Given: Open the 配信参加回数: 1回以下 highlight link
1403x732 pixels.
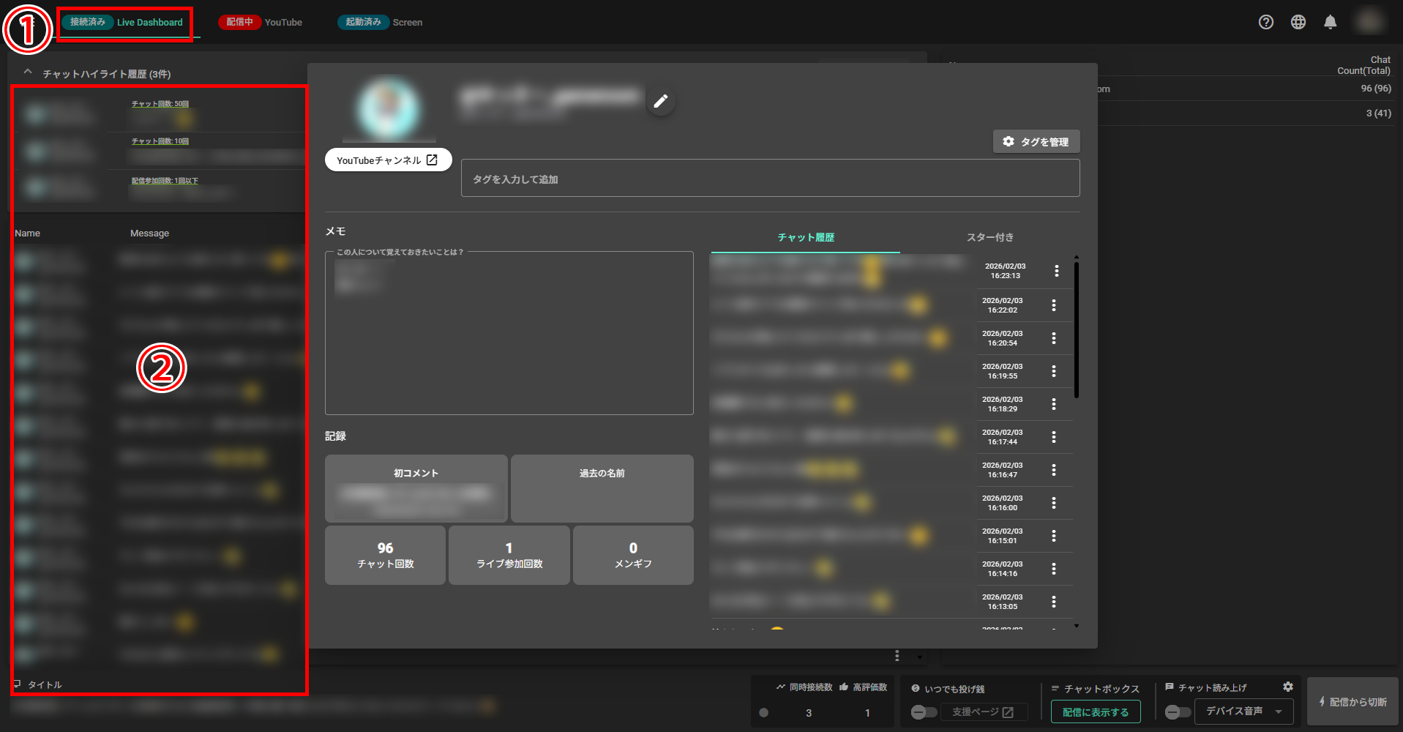Looking at the screenshot, I should [165, 181].
